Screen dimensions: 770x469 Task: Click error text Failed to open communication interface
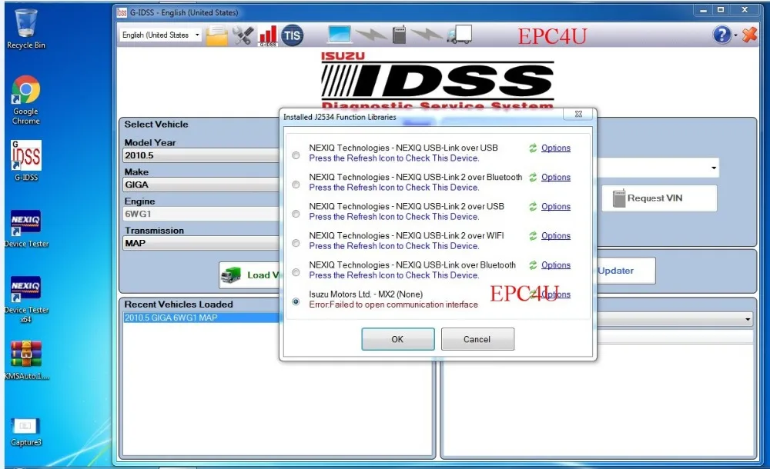[393, 304]
